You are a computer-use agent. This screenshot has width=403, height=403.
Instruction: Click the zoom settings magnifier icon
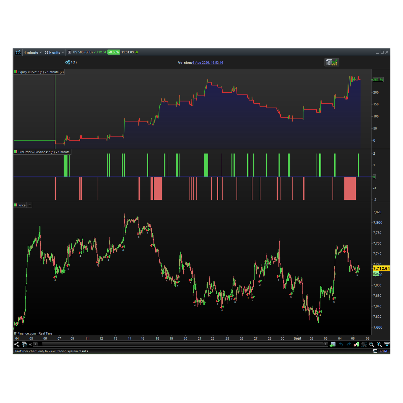(364, 344)
